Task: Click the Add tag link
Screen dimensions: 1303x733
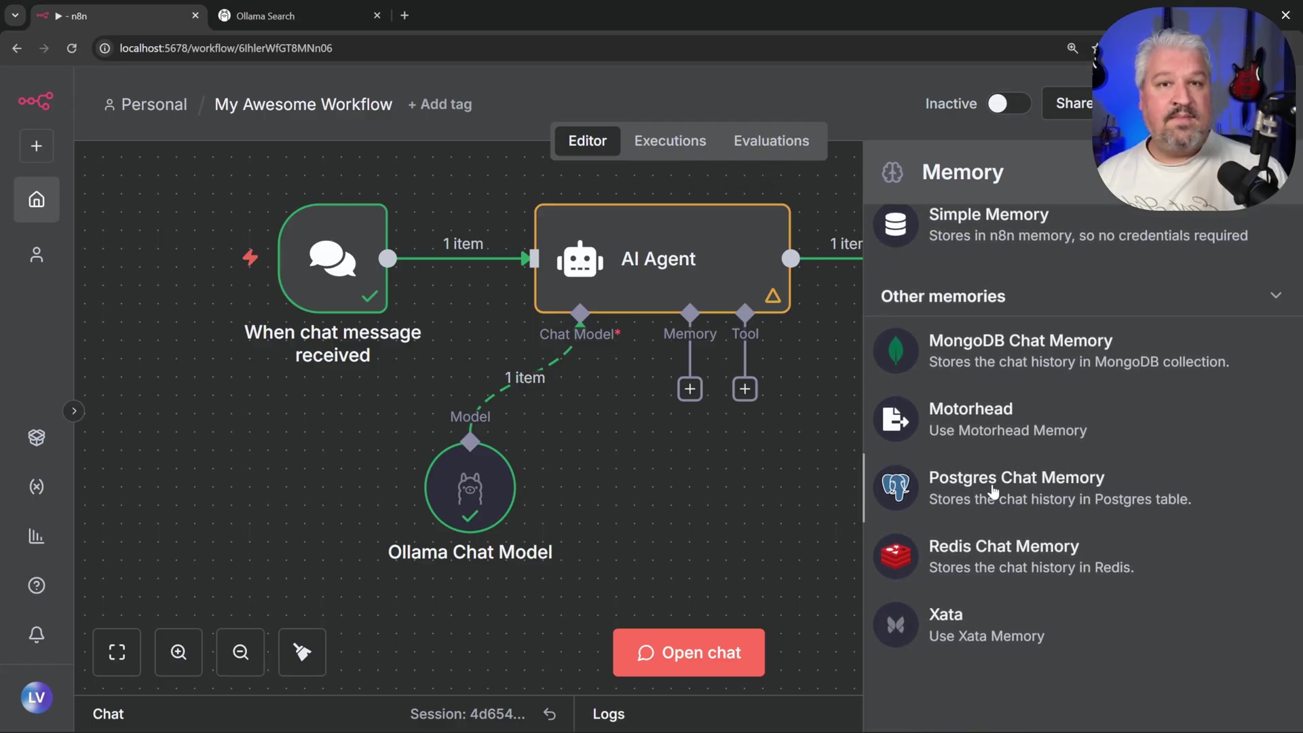Action: 440,105
